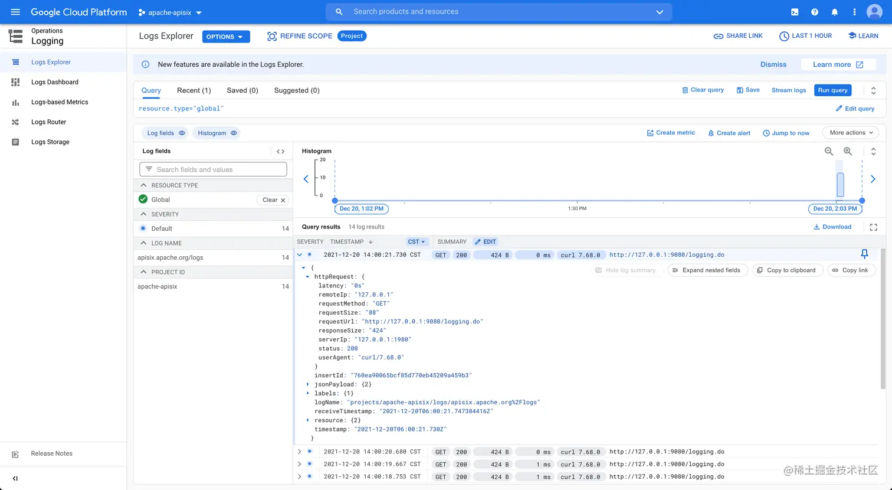The width and height of the screenshot is (892, 490).
Task: Open Last 1 Hour time range
Action: (805, 36)
